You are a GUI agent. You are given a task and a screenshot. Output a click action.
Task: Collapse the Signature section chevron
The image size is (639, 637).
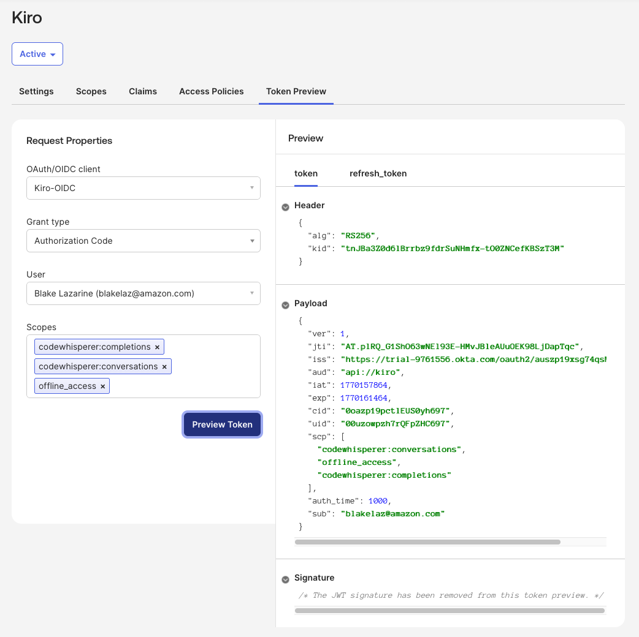[x=285, y=579]
